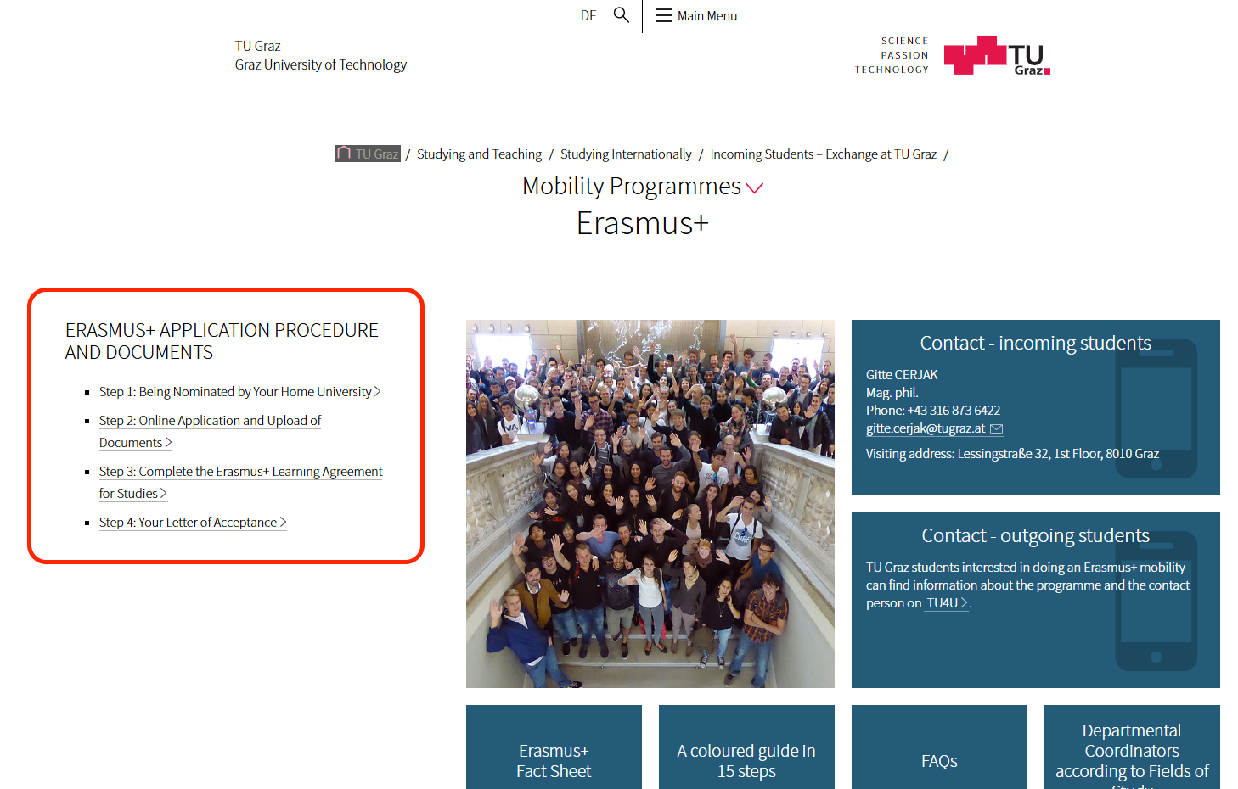Image resolution: width=1238 pixels, height=789 pixels.
Task: Click the envelope icon beside the email address
Action: (997, 429)
